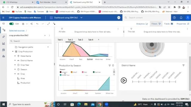The width and height of the screenshot is (191, 107).
Task: Click the Season legend scrollbar
Action: (x=114, y=72)
